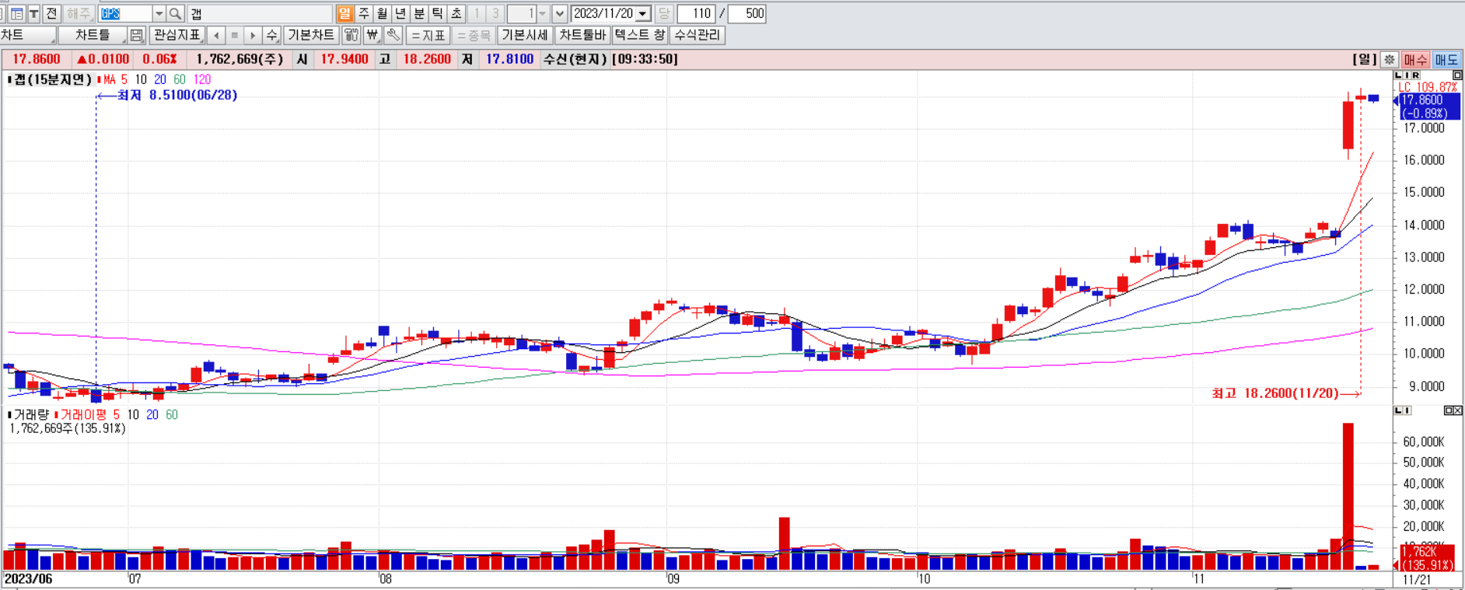This screenshot has height=590, width=1465.
Task: Select the '분' minute period toggle
Action: click(x=419, y=13)
